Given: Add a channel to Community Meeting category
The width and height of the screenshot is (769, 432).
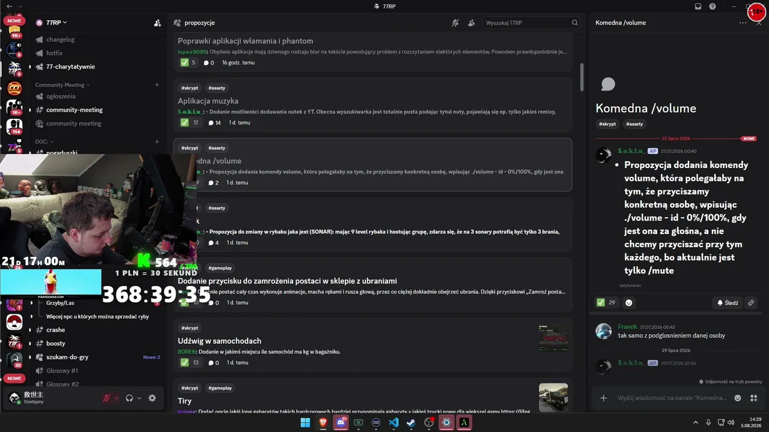Looking at the screenshot, I should coord(157,85).
